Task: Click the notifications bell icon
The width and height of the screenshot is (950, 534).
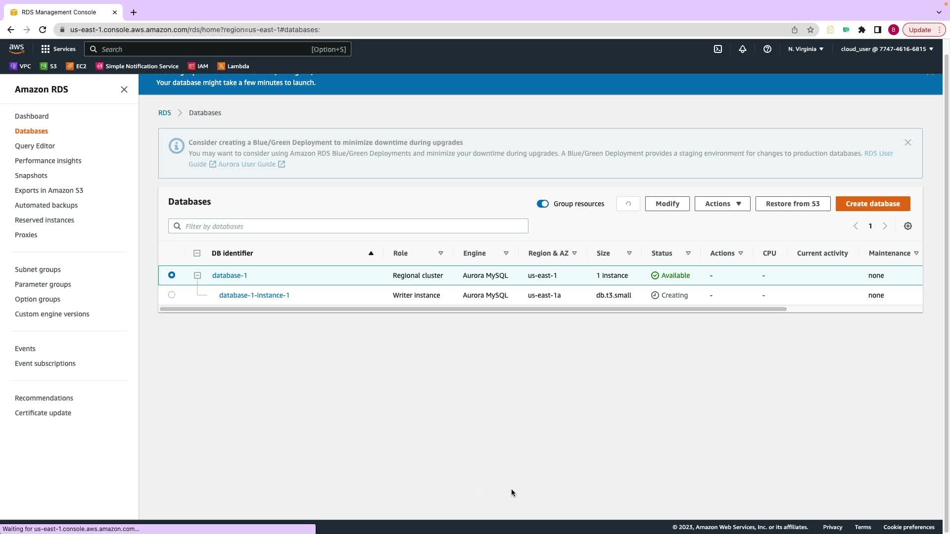Action: pos(742,49)
